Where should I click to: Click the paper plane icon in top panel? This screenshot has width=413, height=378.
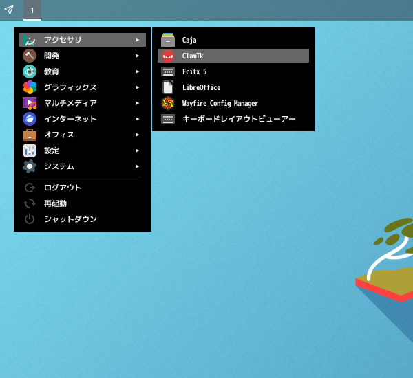point(9,10)
